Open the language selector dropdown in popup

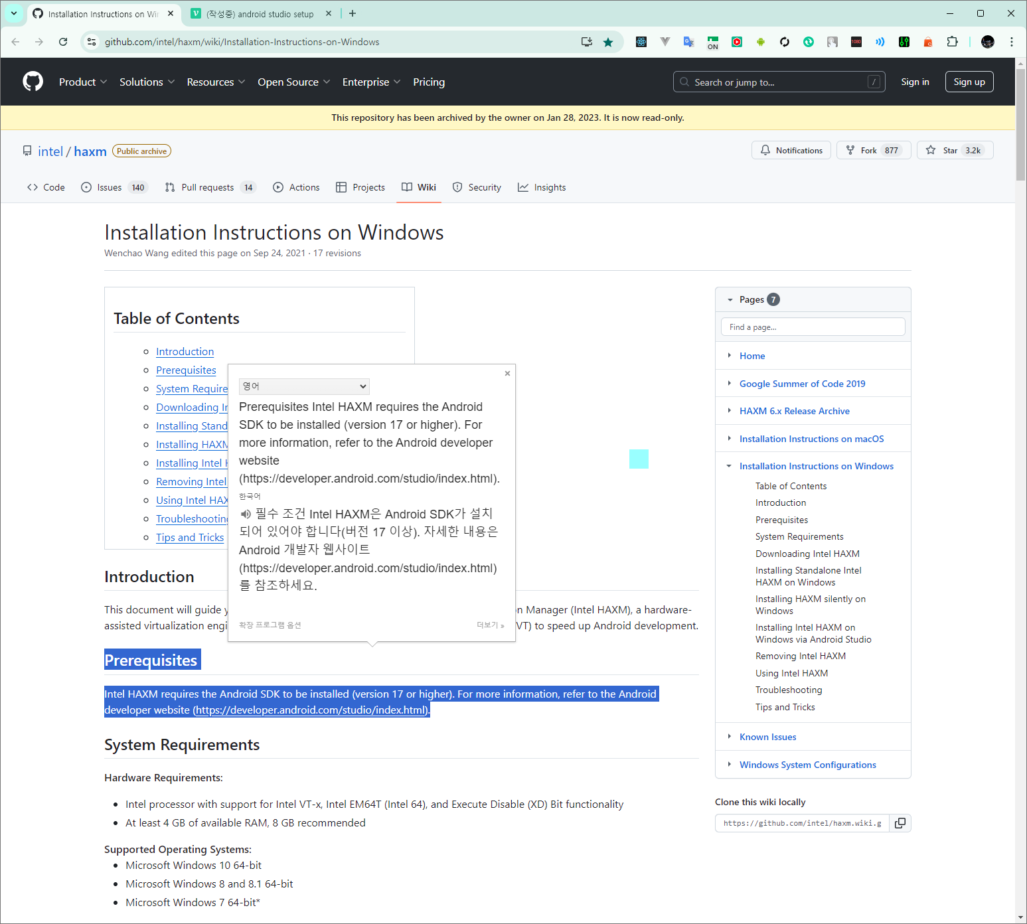[x=304, y=386]
